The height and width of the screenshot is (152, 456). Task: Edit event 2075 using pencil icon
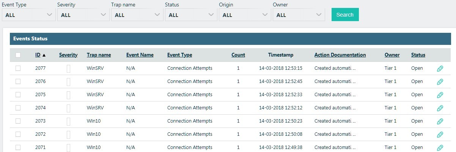(440, 95)
